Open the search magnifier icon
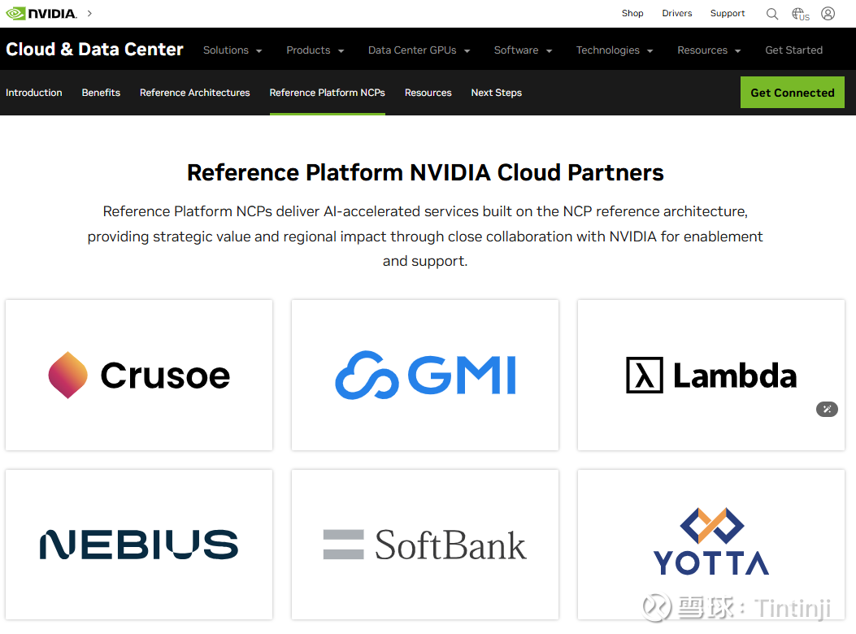856x634 pixels. [772, 14]
